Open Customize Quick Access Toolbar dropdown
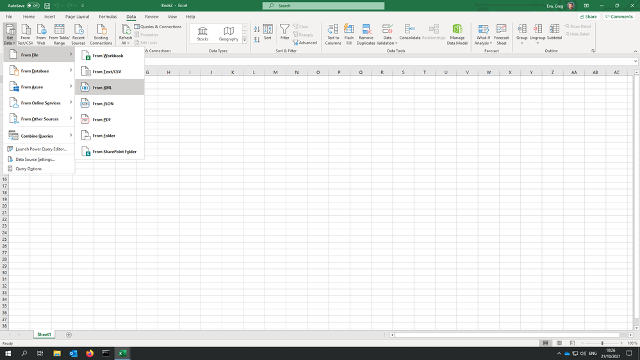640x360 pixels. click(83, 6)
